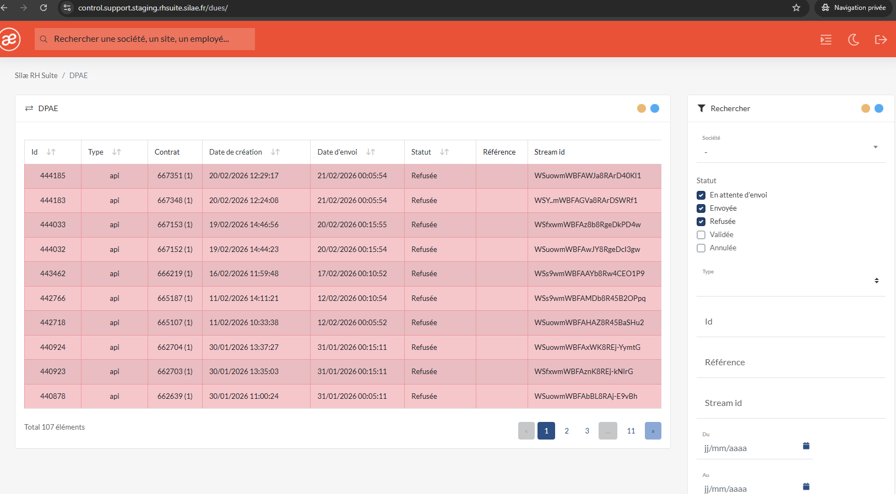896x494 pixels.
Task: Open the Type filter dropdown
Action: (x=876, y=281)
